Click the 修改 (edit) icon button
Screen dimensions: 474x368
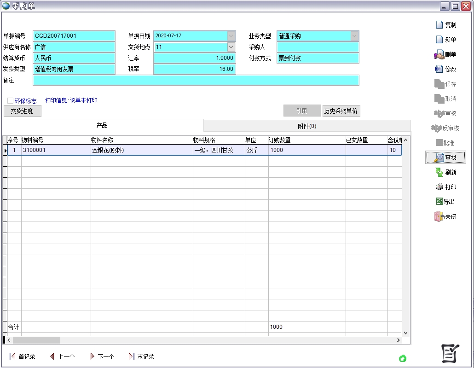pos(445,69)
